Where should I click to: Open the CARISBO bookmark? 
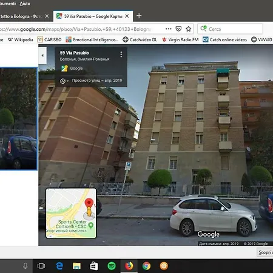click(49, 39)
